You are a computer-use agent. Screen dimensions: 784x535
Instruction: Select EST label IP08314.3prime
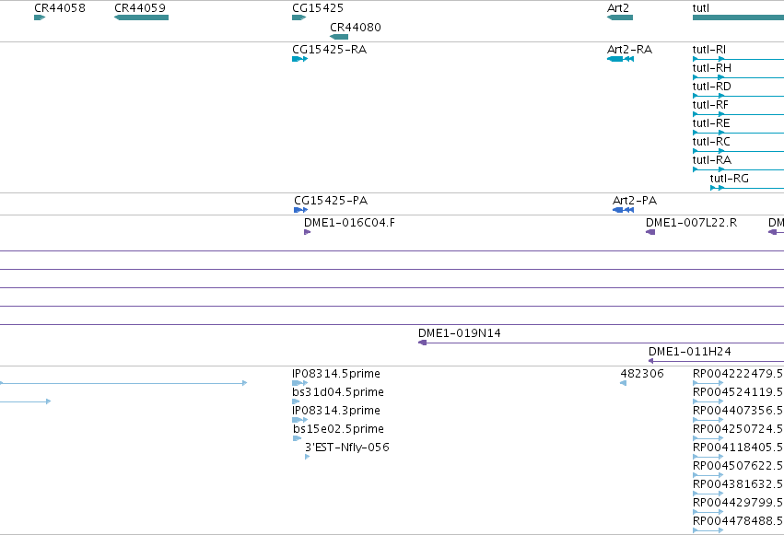pos(336,411)
